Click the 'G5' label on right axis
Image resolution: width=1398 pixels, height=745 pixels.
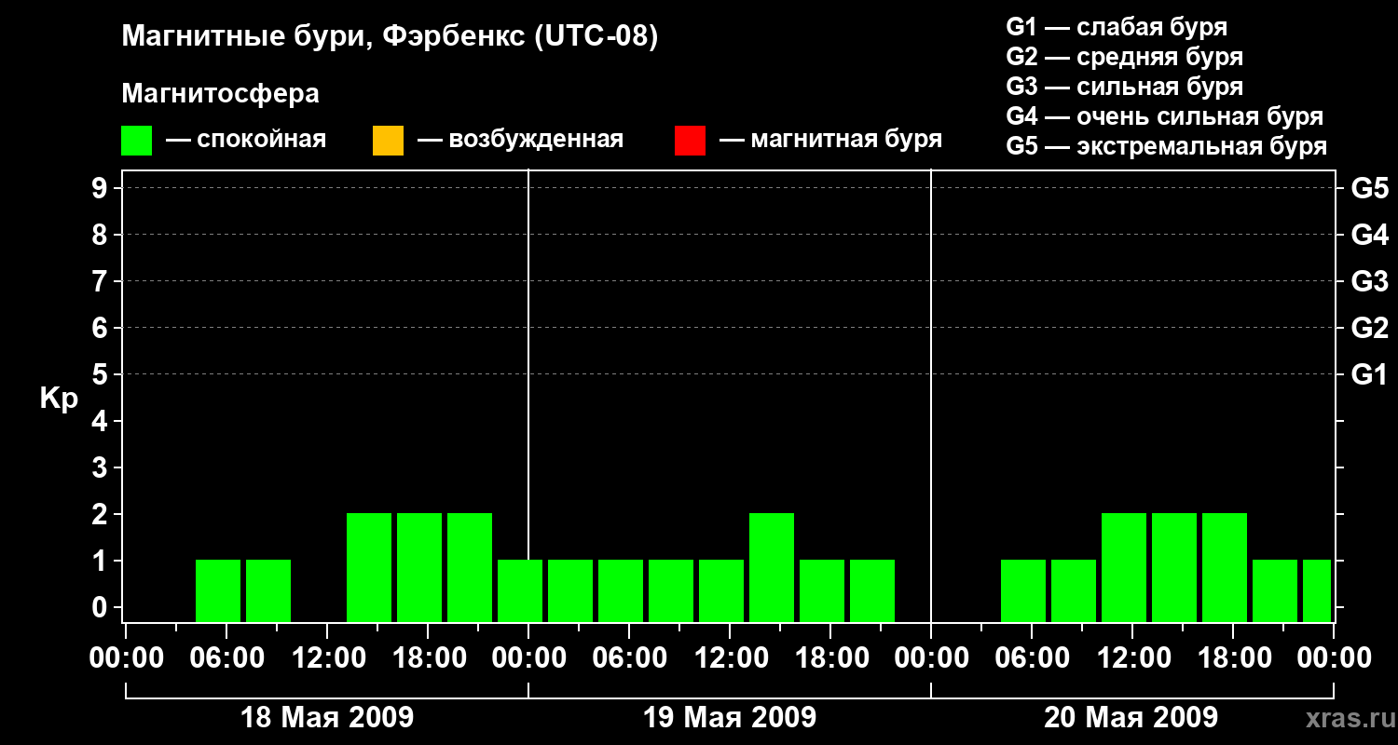point(1369,188)
